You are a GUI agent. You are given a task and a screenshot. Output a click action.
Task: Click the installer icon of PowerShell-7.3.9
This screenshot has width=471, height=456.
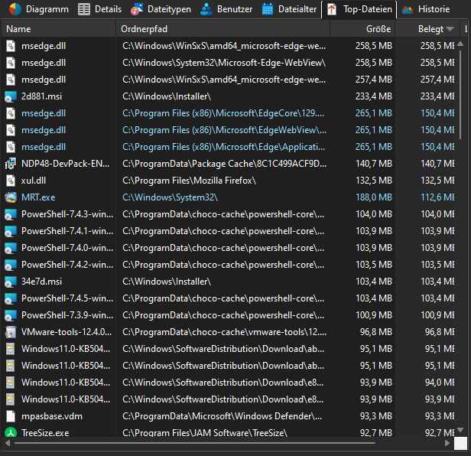11,315
